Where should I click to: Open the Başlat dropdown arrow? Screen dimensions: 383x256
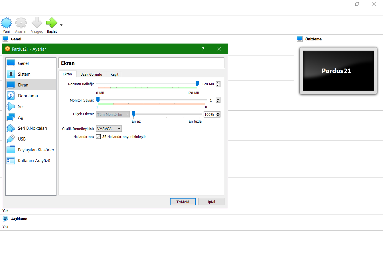click(x=61, y=25)
